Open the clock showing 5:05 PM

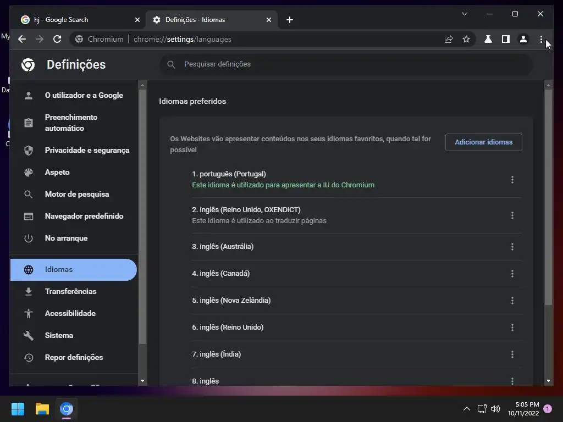pyautogui.click(x=523, y=409)
